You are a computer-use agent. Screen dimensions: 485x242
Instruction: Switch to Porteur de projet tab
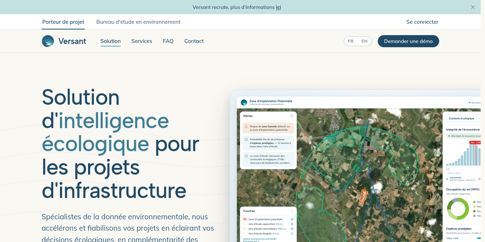(x=63, y=22)
